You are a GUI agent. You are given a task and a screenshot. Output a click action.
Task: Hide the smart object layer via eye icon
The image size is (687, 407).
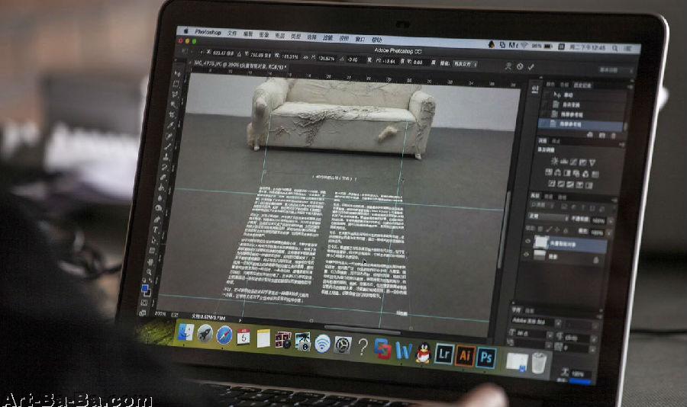[x=528, y=241]
